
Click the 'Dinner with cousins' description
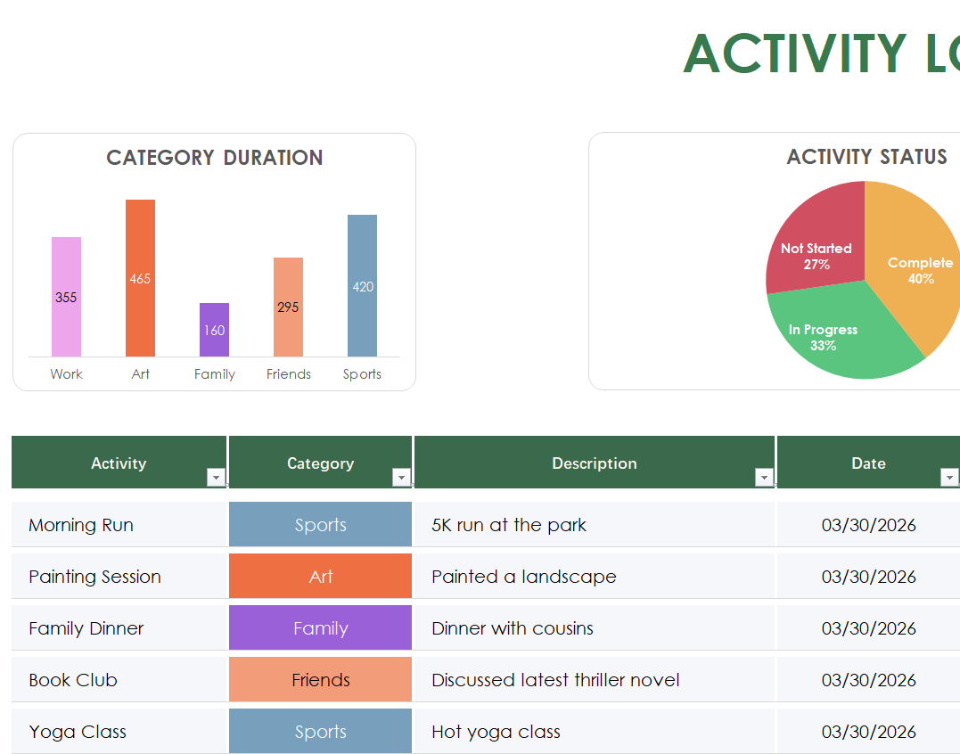click(x=595, y=628)
